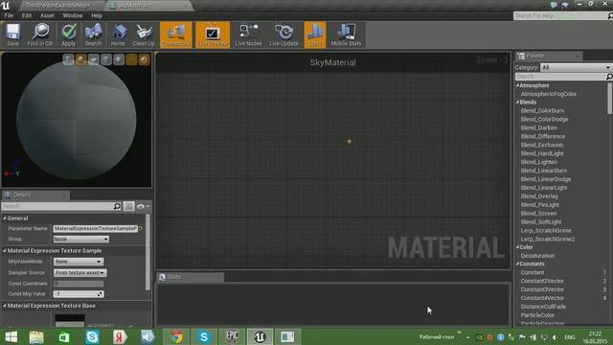This screenshot has height=345, width=613.
Task: Click the Details property matrix grid icon
Action: pyautogui.click(x=128, y=206)
